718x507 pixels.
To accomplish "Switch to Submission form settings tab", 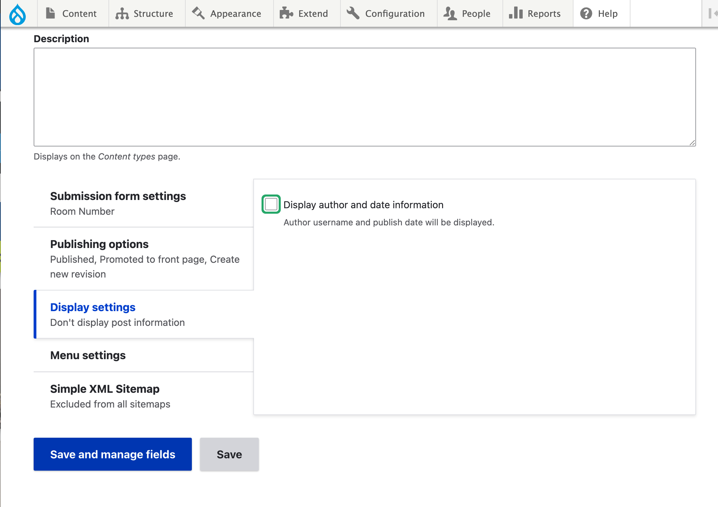I will 143,203.
